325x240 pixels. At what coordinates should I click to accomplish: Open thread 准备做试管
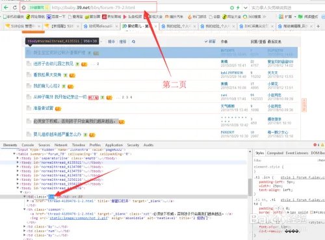click(x=44, y=108)
